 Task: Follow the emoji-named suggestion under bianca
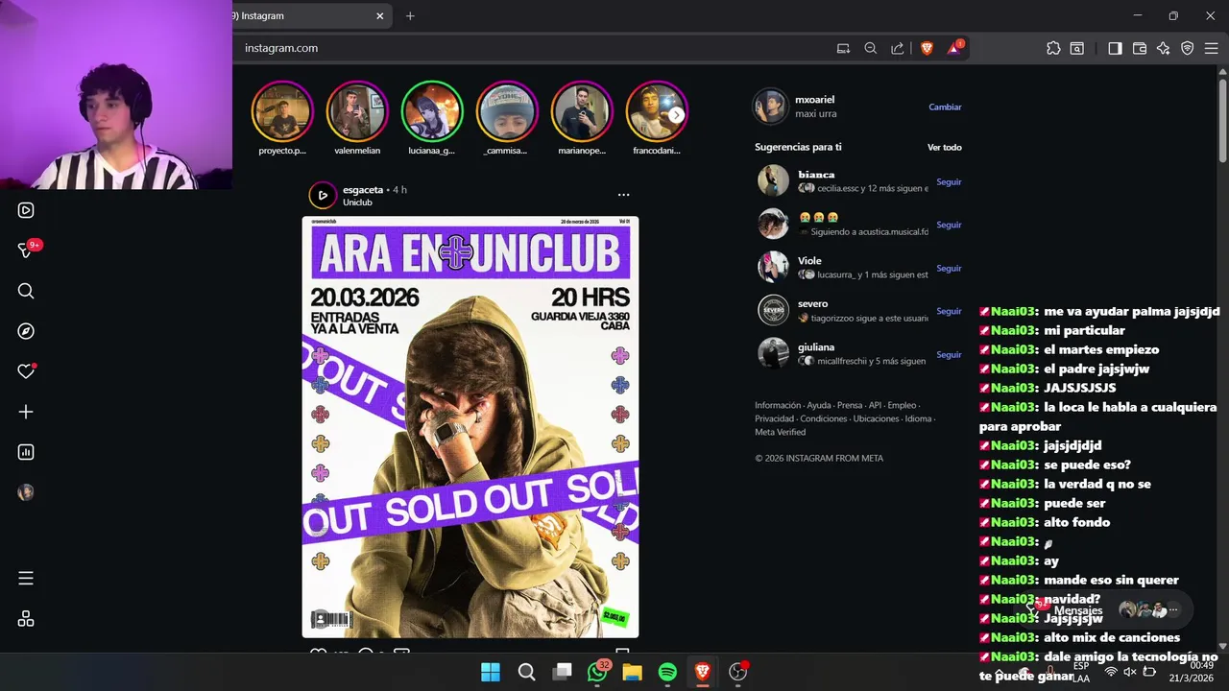pyautogui.click(x=949, y=226)
